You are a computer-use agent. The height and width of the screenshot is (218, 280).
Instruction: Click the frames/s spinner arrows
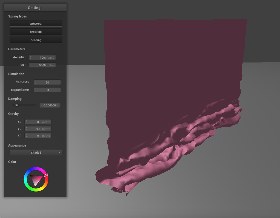tap(36, 82)
